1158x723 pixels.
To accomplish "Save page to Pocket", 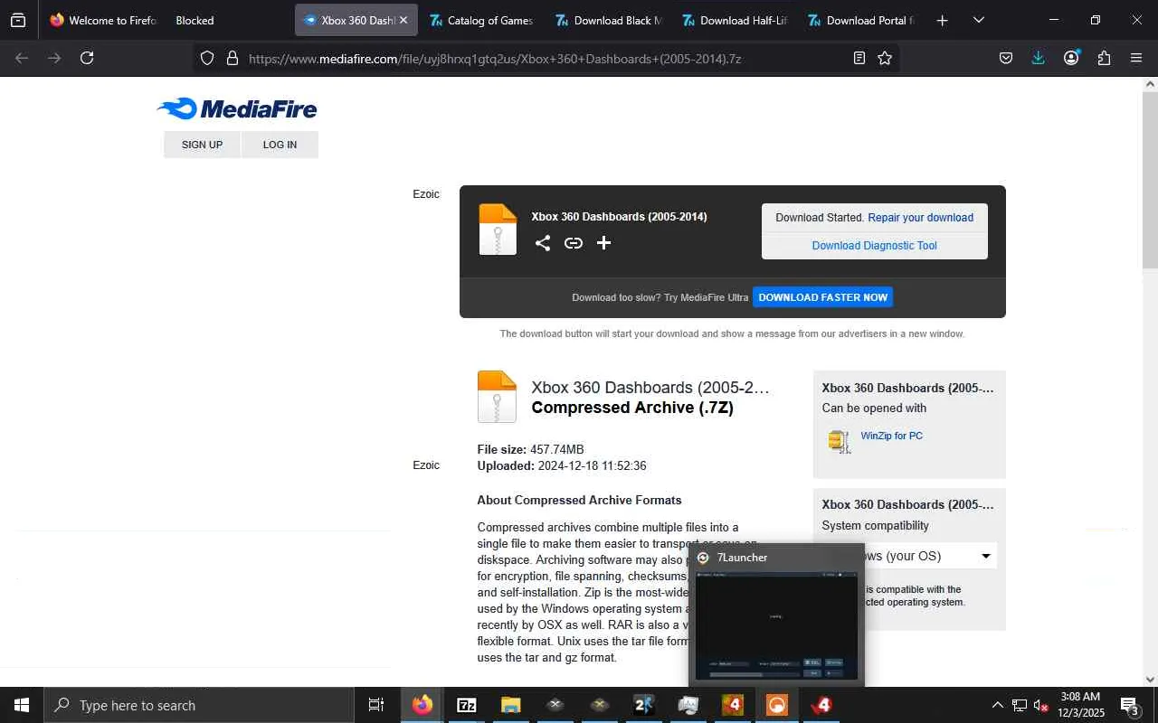I will coord(1006,58).
